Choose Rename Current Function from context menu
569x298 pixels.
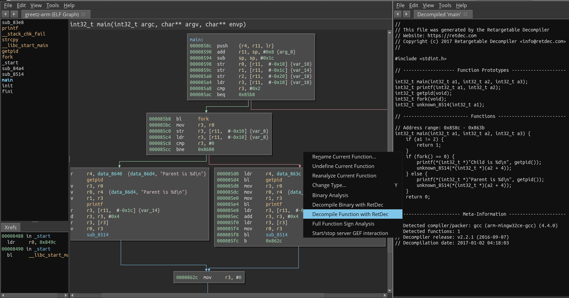coord(344,157)
